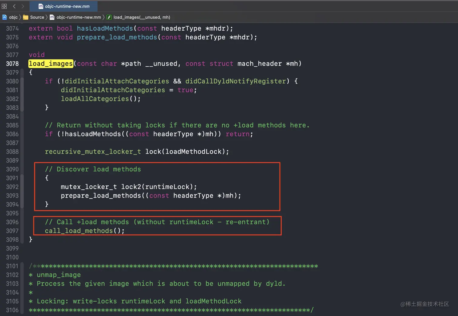The height and width of the screenshot is (316, 458).
Task: Click line number 3078 in the gutter
Action: click(x=12, y=64)
